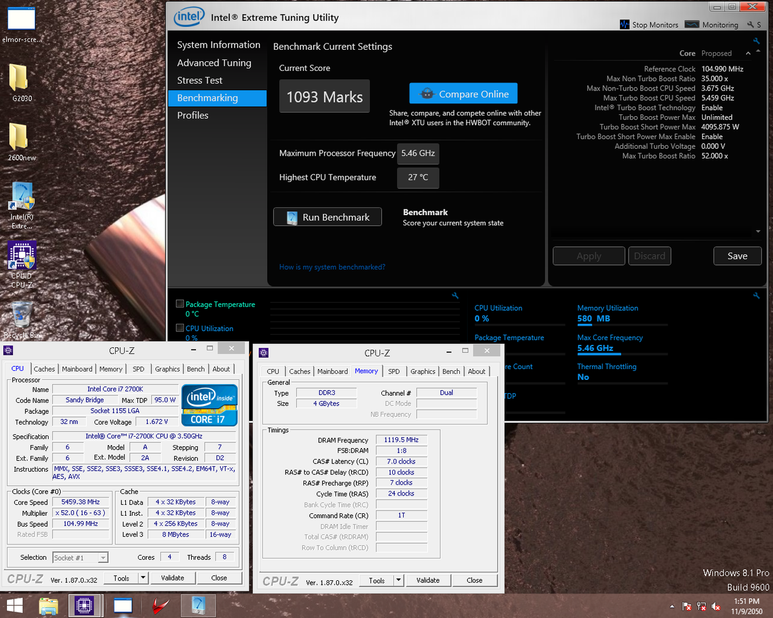Click the Intel logo in XTU
This screenshot has width=773, height=618.
click(x=189, y=17)
